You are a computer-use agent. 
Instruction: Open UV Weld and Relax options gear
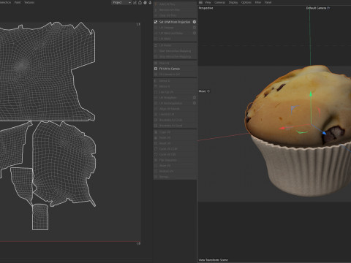pyautogui.click(x=195, y=33)
